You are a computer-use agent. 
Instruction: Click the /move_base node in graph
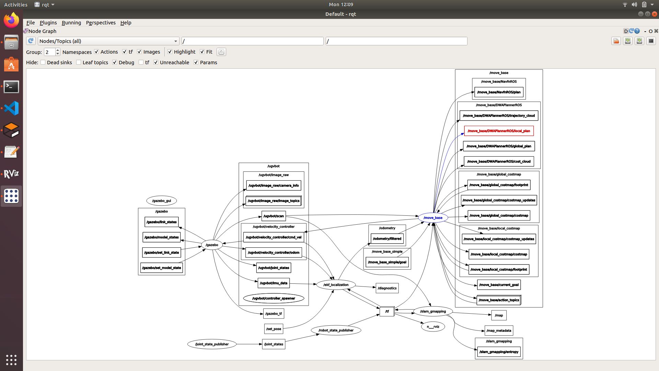click(433, 217)
